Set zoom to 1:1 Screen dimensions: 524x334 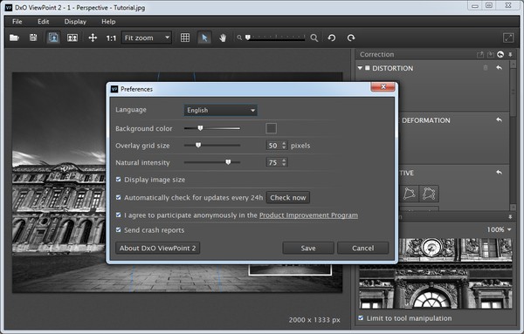click(111, 38)
